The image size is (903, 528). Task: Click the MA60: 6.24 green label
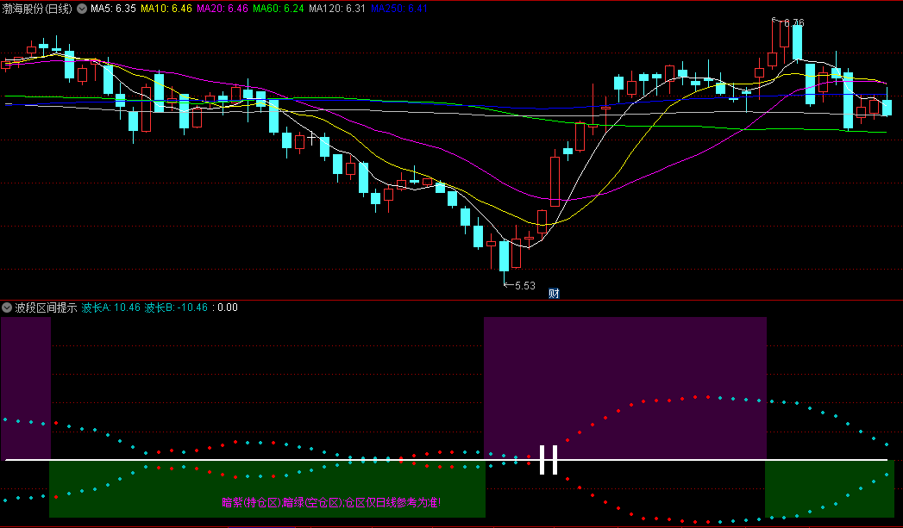click(279, 9)
